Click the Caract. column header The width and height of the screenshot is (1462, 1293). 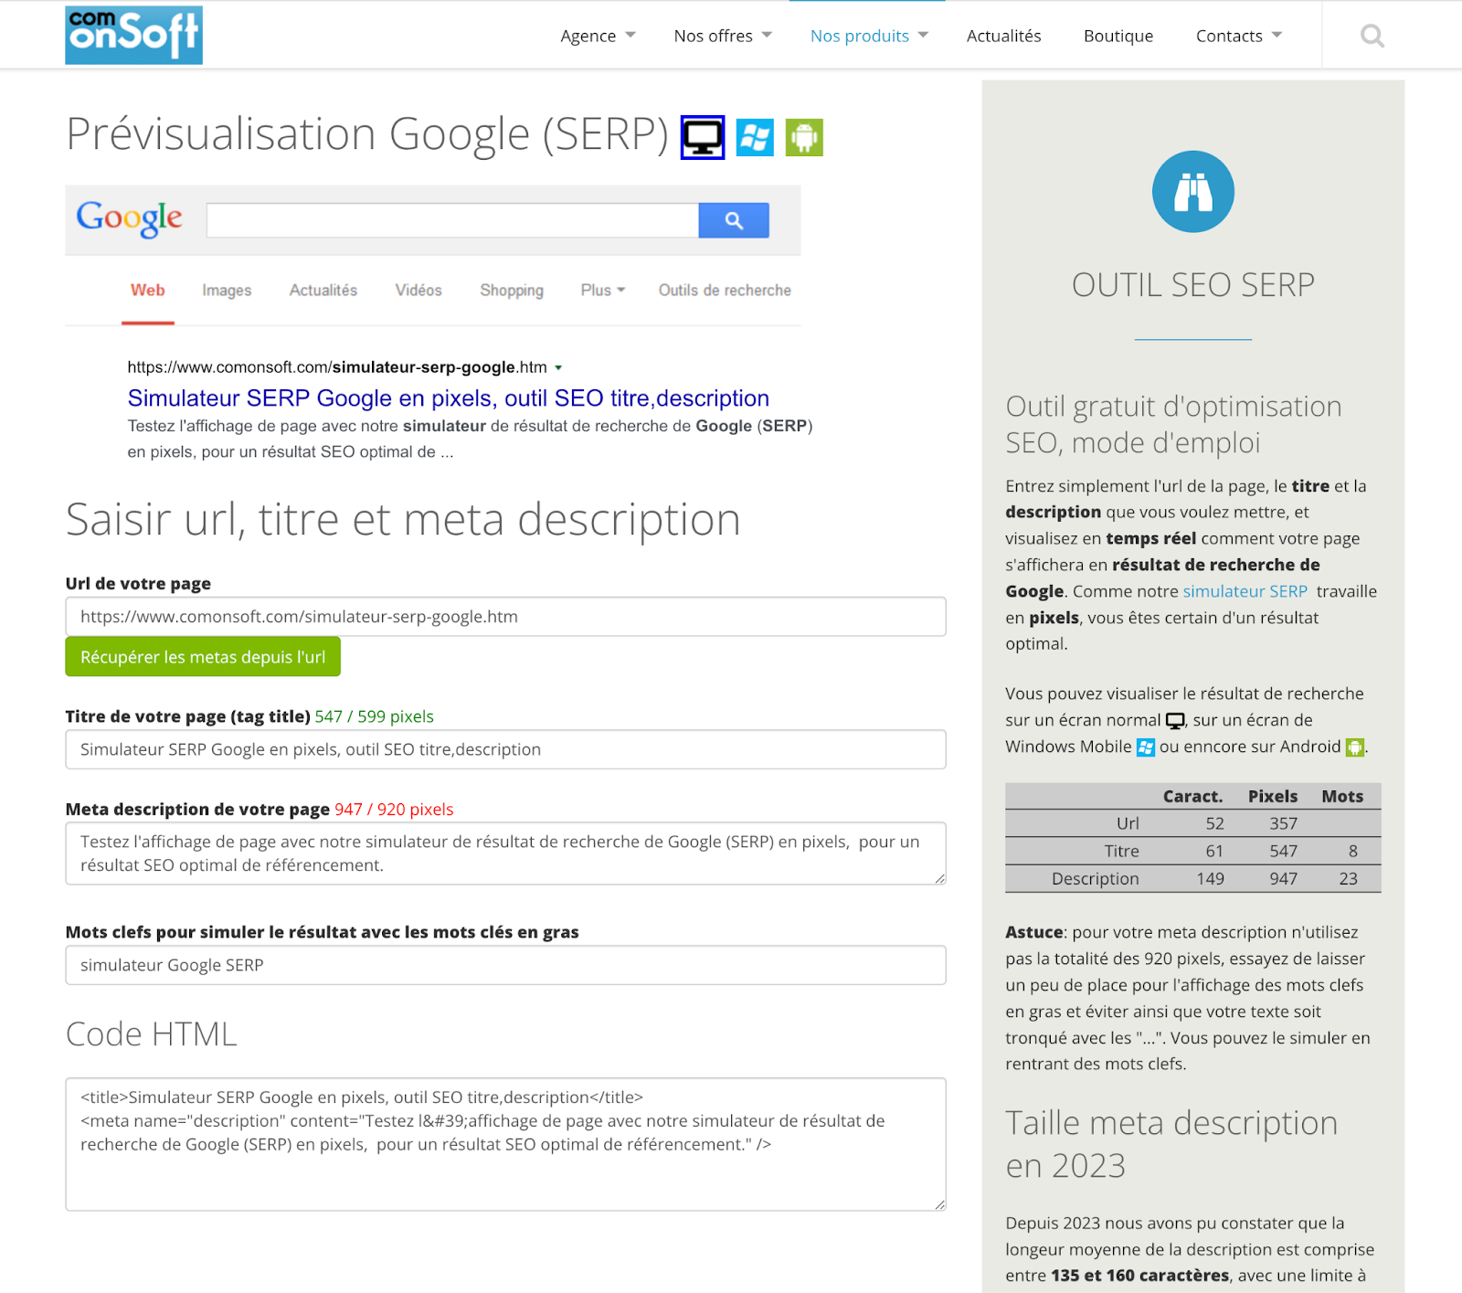[x=1192, y=797]
